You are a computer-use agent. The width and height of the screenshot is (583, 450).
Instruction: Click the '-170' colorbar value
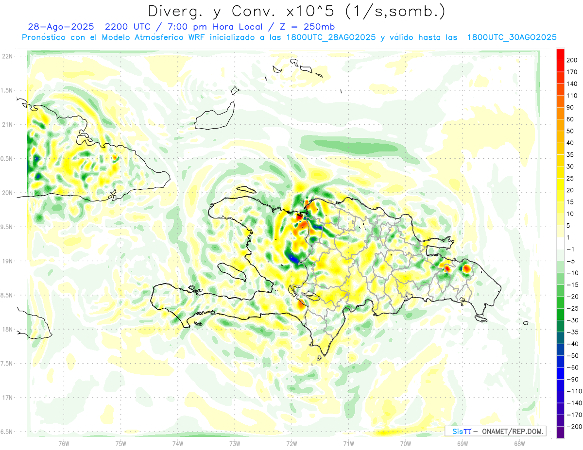coord(574,415)
